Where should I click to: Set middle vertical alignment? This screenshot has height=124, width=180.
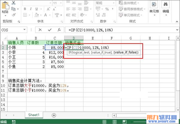74,3
